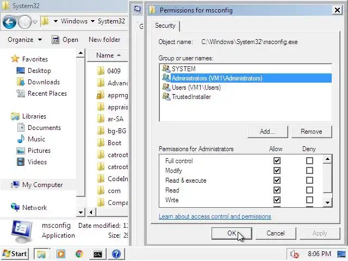This screenshot has height=261, width=348.
Task: Select the Security tab
Action: [165, 26]
